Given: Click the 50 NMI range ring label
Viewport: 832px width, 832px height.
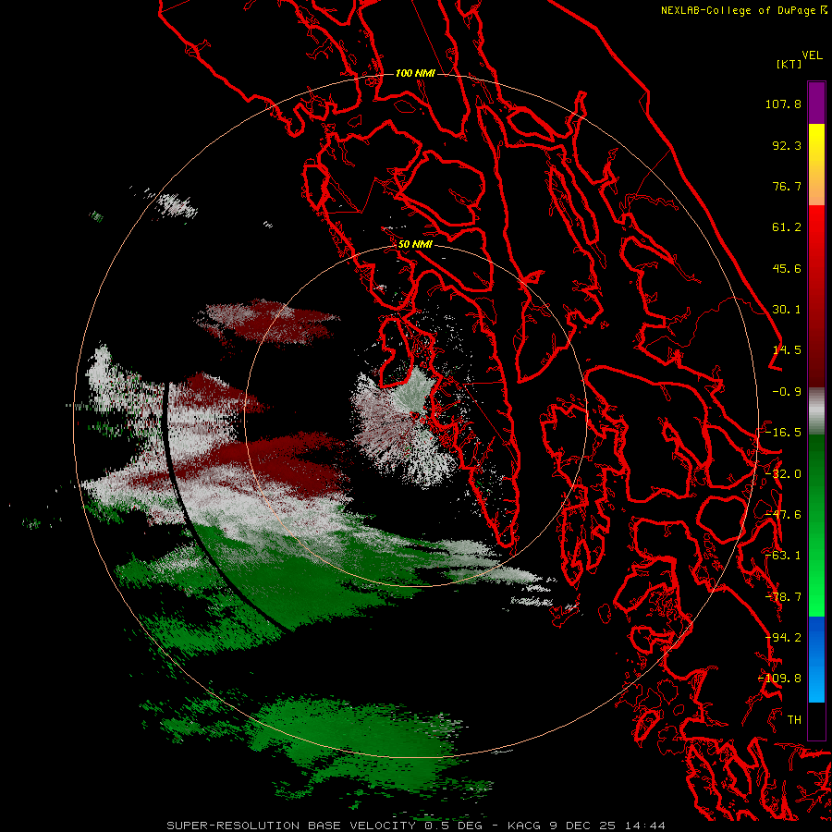Looking at the screenshot, I should coord(415,245).
